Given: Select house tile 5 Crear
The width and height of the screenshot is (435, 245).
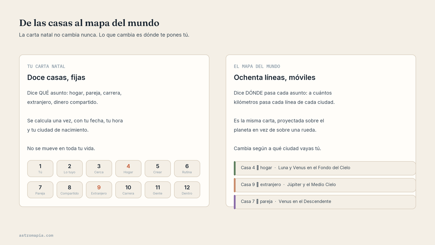Looking at the screenshot, I should [x=158, y=169].
